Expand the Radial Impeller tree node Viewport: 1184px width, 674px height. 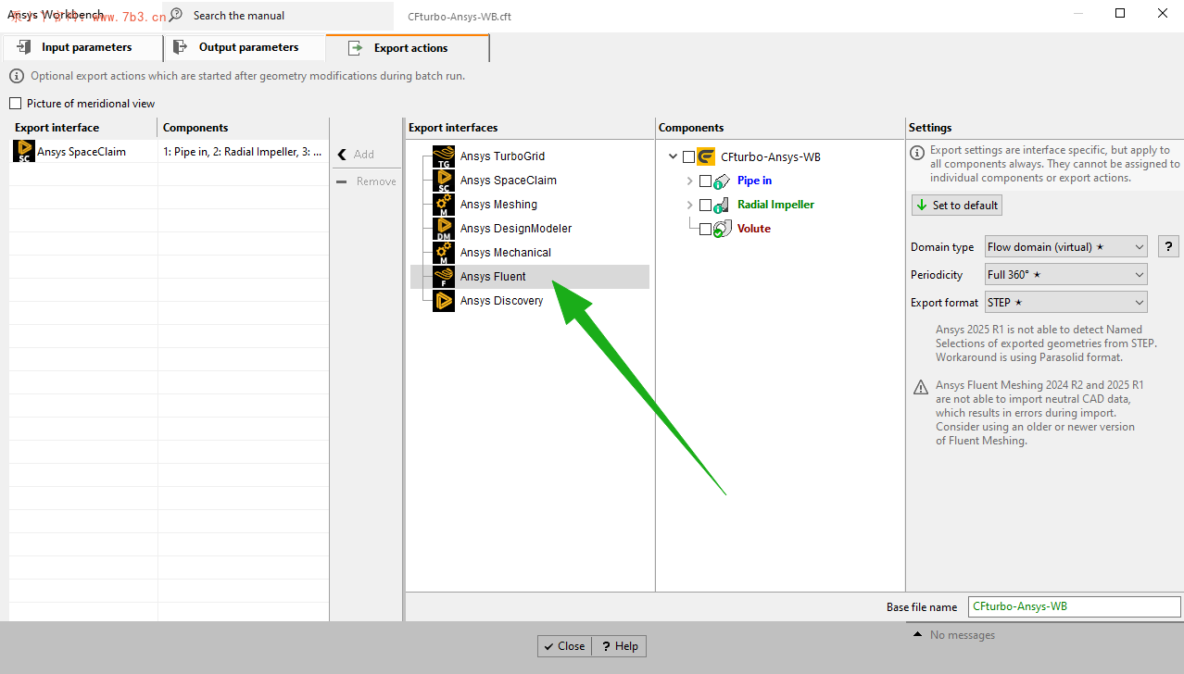pos(689,206)
